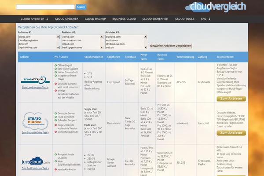This screenshot has height=176, width=264.
Task: Click the Anbieter column header
Action: pyautogui.click(x=25, y=57)
